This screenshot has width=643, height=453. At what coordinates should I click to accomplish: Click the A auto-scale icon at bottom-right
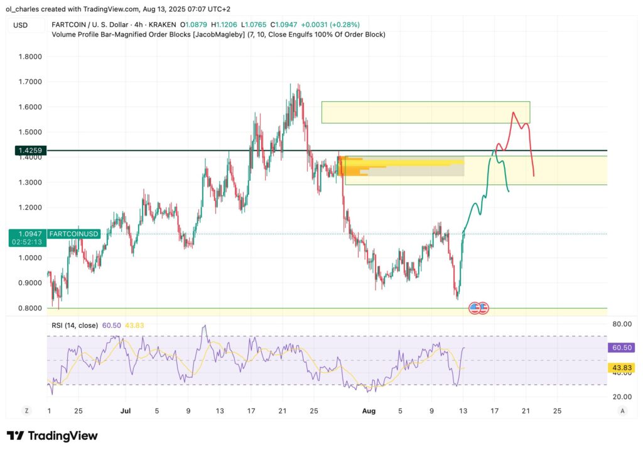(622, 410)
